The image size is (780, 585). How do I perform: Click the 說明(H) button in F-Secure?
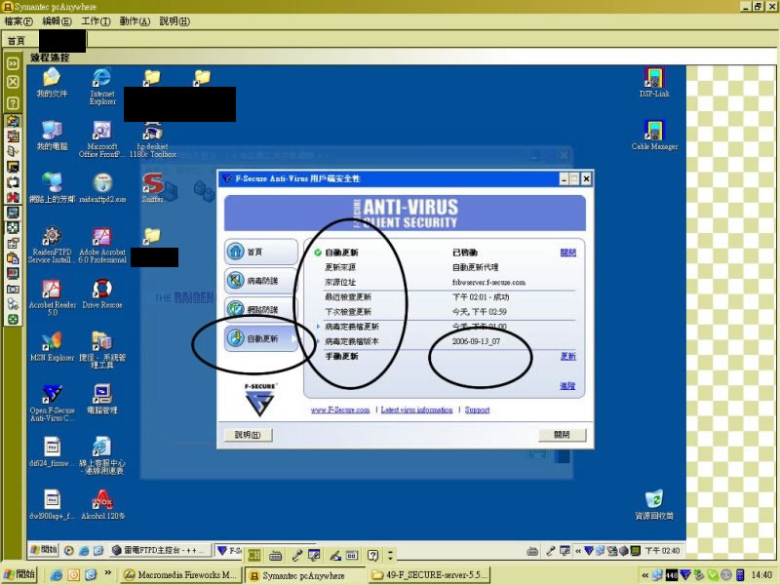pyautogui.click(x=248, y=435)
